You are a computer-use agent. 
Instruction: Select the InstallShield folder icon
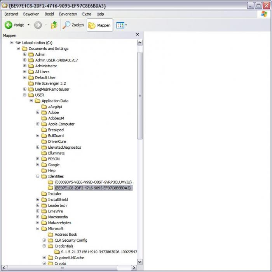tap(44, 199)
